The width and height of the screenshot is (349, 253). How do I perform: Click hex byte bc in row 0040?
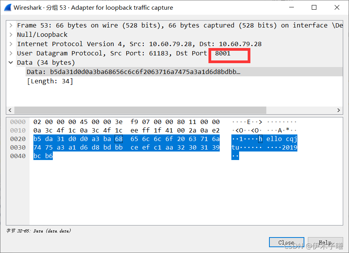pos(37,156)
